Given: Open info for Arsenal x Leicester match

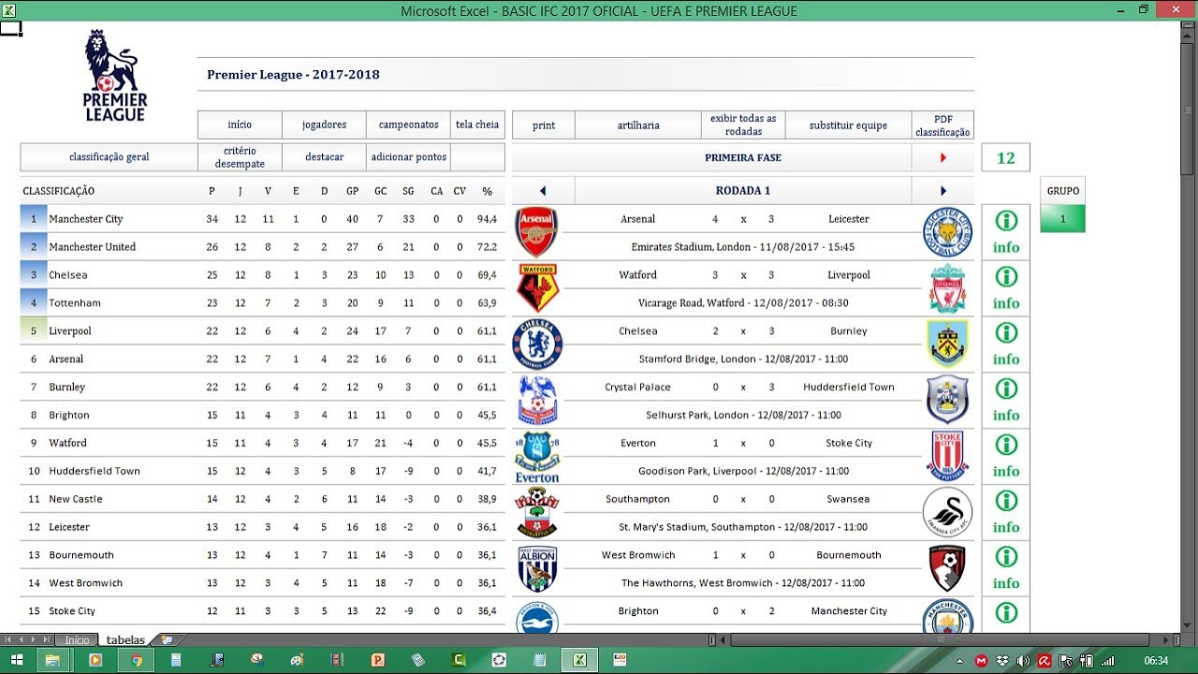Looking at the screenshot, I should (x=1006, y=232).
